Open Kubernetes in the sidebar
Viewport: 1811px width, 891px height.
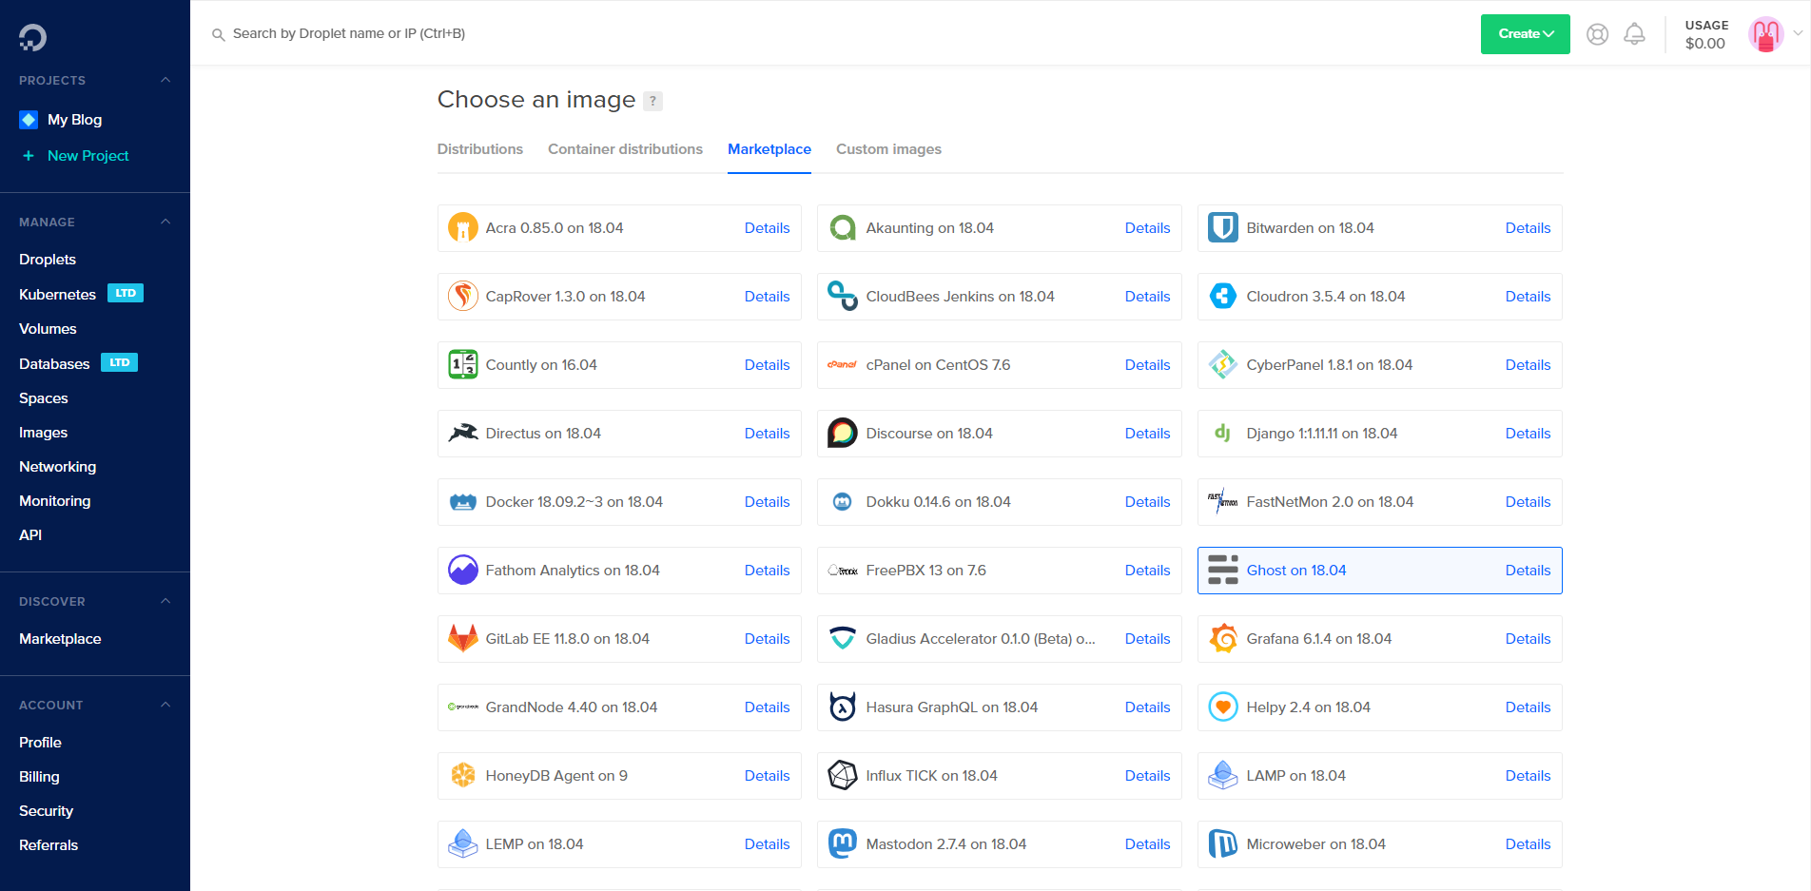tap(57, 295)
